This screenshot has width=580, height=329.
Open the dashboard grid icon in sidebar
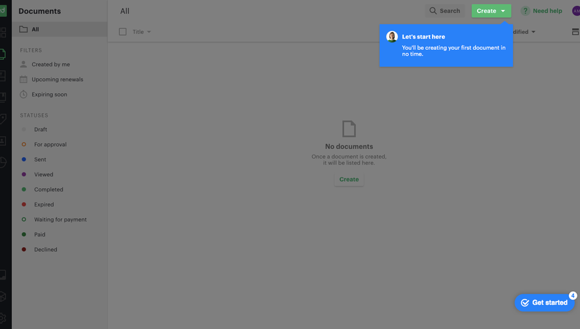click(3, 33)
